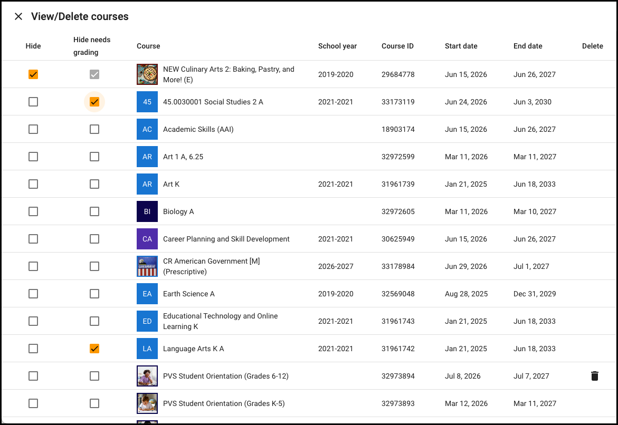
Task: Click the ED icon for Educational Technology
Action: [x=147, y=322]
